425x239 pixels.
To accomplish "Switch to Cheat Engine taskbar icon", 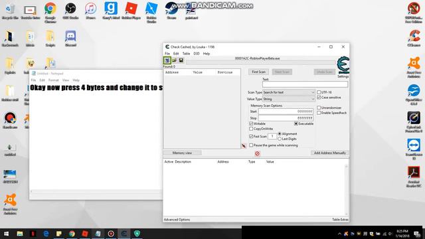I will pos(124,233).
